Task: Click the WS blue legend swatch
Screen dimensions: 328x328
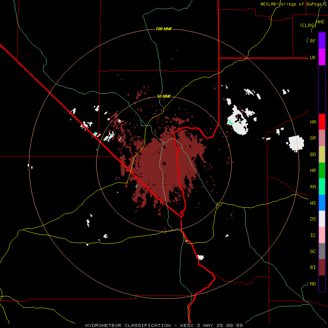Action: tap(322, 203)
